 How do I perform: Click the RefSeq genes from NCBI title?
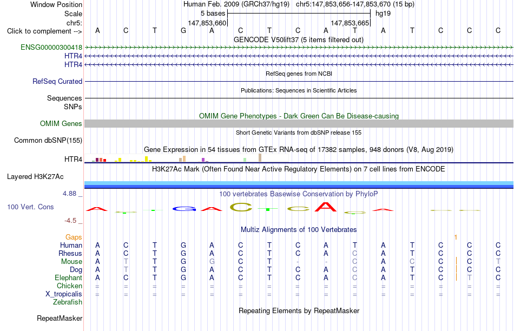[299, 74]
